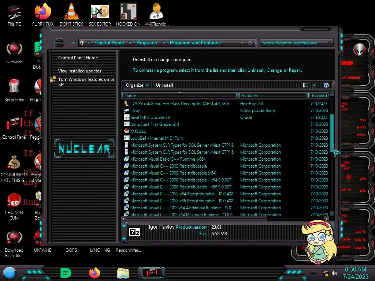Open Turn Windows features on or off
Screen dimensions: 375x281
(x=86, y=82)
